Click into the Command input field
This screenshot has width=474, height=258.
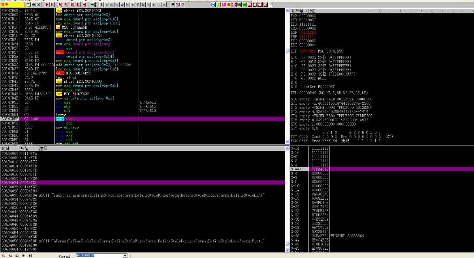99,256
